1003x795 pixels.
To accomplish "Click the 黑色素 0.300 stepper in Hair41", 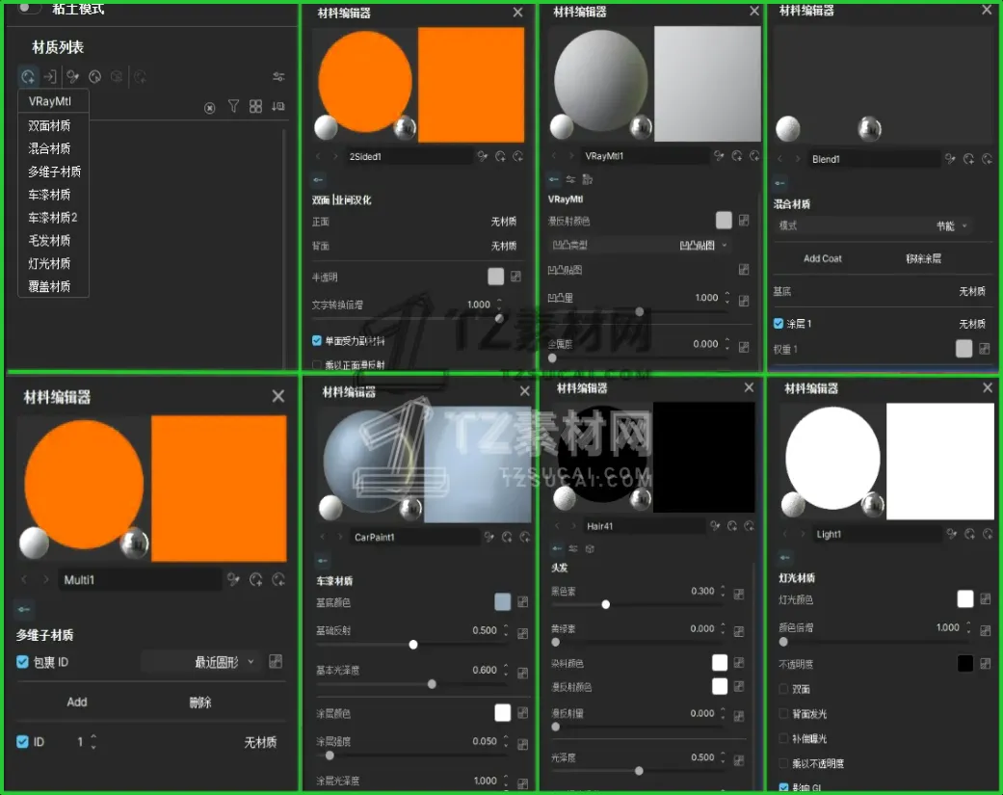I will (723, 591).
